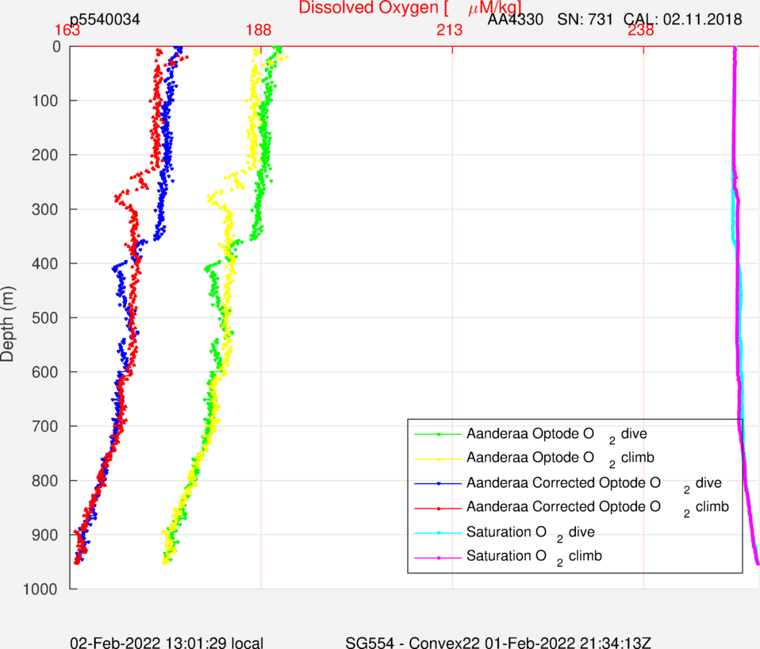Select legend entry 'Aanderaa Corrected Optode O2 climb'
This screenshot has width=760, height=649.
click(597, 508)
